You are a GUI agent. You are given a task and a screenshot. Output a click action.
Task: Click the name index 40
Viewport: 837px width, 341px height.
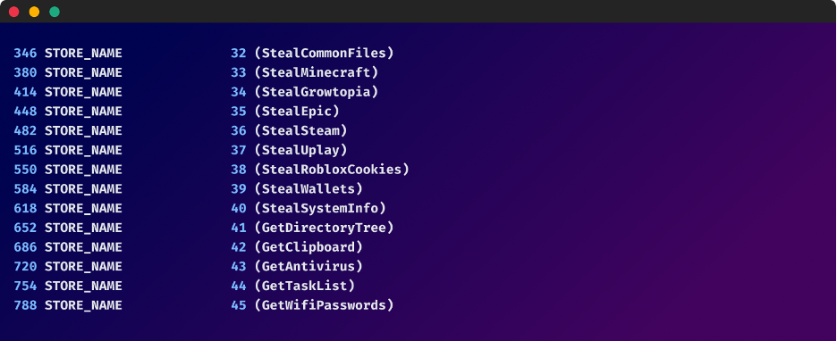tap(239, 208)
